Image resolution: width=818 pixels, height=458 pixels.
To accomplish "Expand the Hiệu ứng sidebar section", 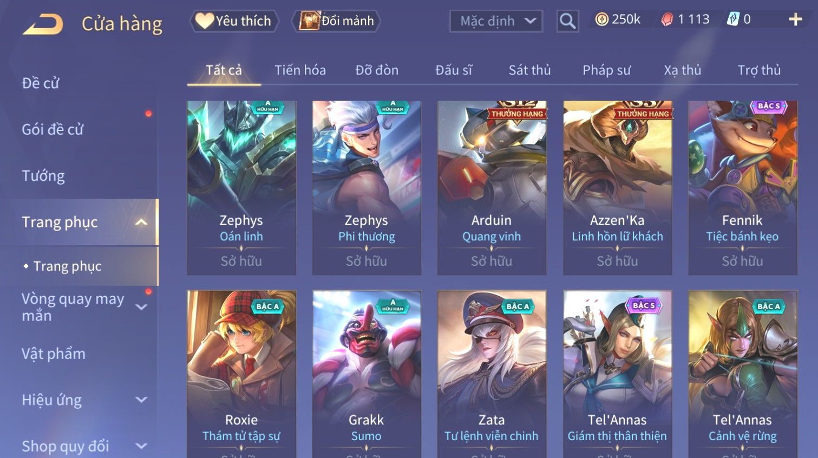I will [141, 400].
